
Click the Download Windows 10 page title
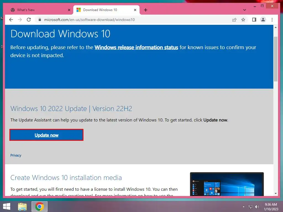[60, 34]
